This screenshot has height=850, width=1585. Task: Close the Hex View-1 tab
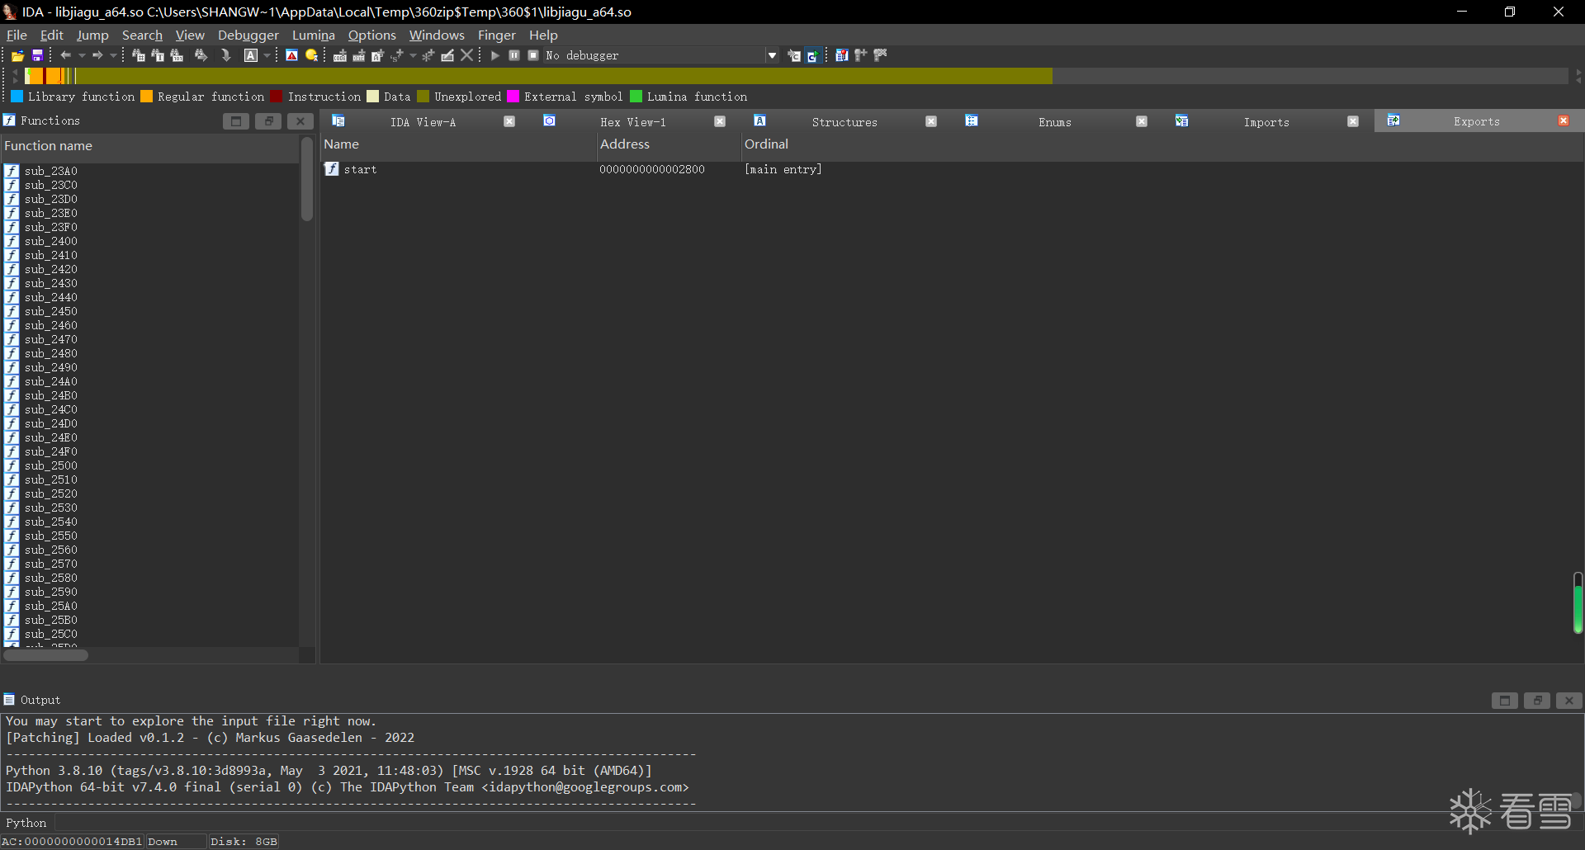coord(720,121)
